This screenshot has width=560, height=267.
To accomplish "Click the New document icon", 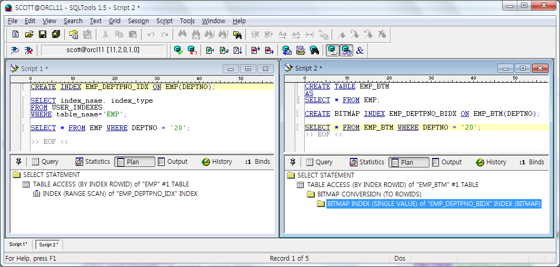I will pos(16,34).
